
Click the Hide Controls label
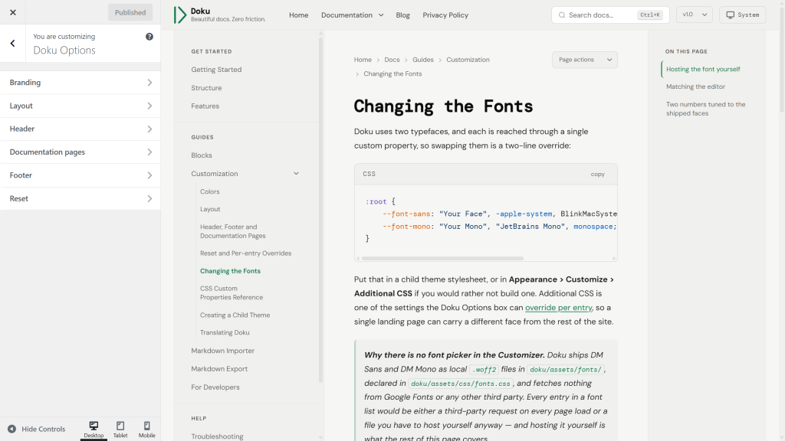click(x=43, y=429)
